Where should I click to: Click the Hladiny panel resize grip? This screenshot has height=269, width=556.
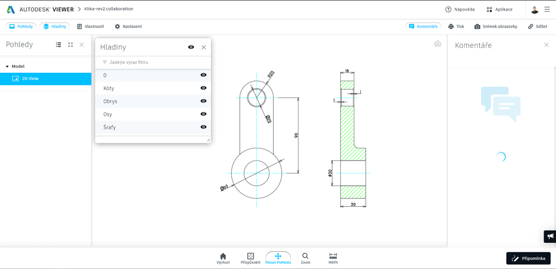(208, 141)
